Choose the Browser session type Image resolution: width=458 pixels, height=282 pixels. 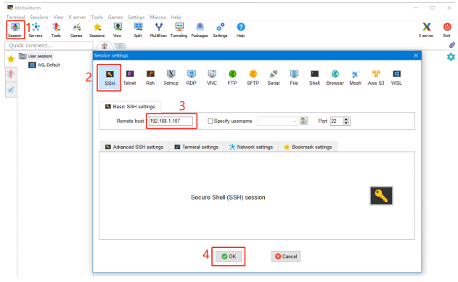pyautogui.click(x=335, y=78)
